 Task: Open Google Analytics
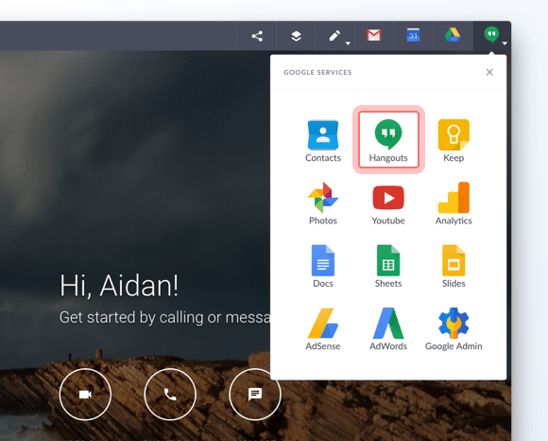click(x=454, y=203)
